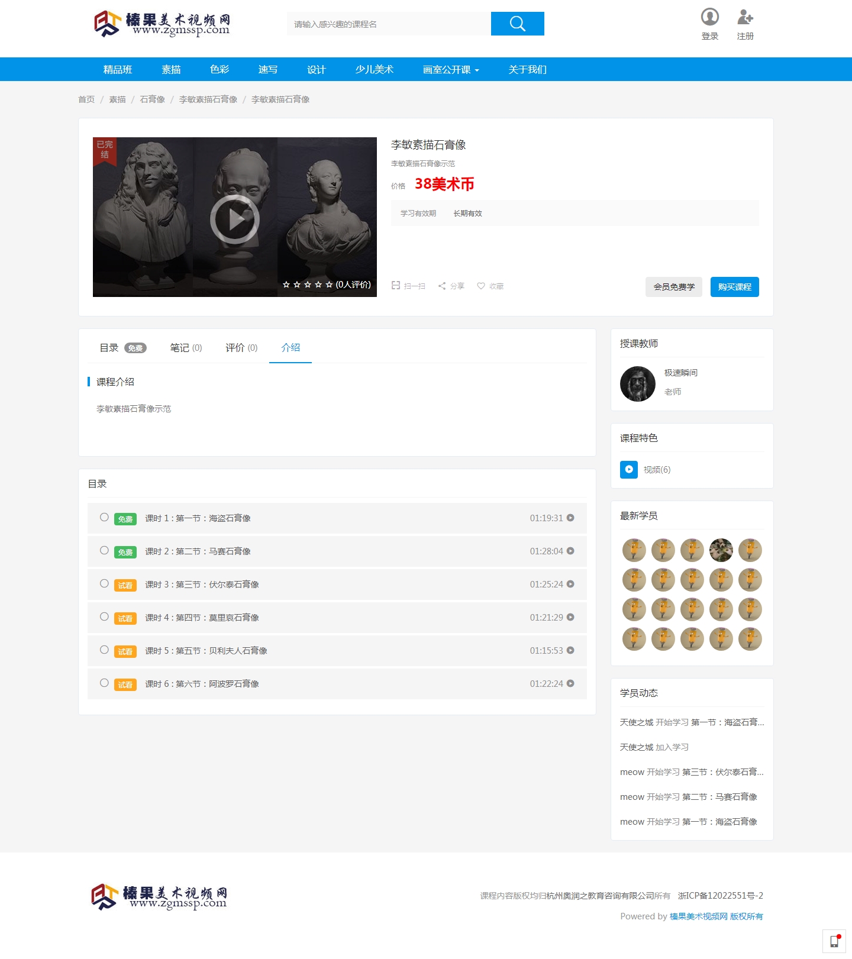
Task: Click the footer 榛果美术视频网 版权所有 link
Action: point(716,916)
